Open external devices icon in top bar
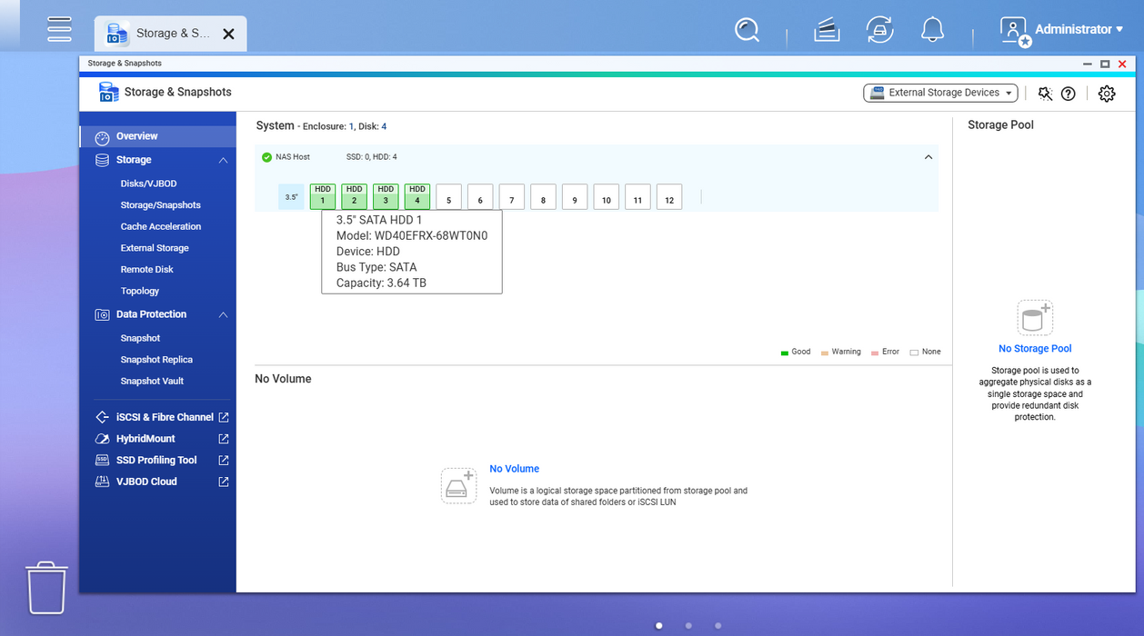1144x636 pixels. pos(879,30)
